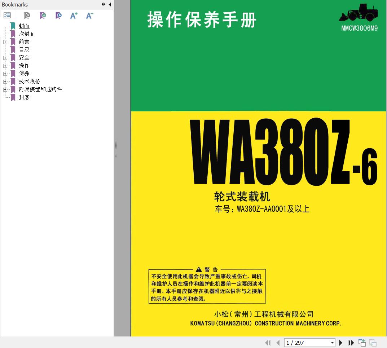Image resolution: width=387 pixels, height=348 pixels.
Task: Select the 封底 bookmark label
Action: coord(24,97)
